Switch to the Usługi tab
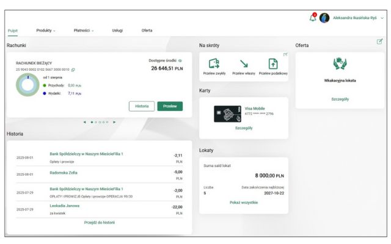Viewport: 391px width, 244px height. point(117,30)
